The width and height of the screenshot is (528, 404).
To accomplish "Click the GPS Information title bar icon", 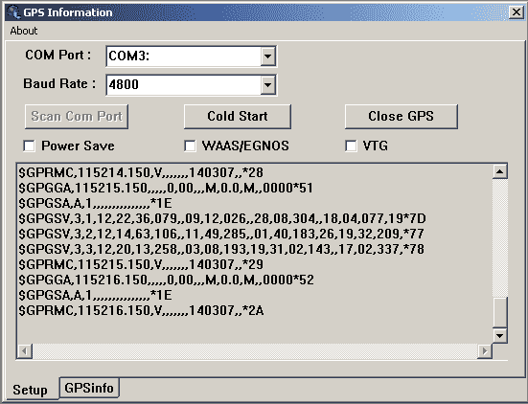I will pyautogui.click(x=13, y=12).
